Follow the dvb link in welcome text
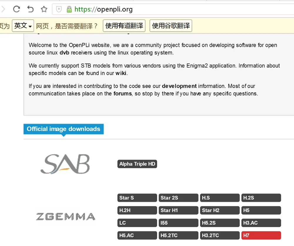The image size is (294, 246). click(x=64, y=53)
